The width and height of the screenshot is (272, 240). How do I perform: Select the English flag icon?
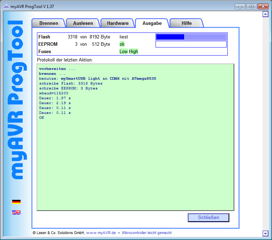[16, 212]
